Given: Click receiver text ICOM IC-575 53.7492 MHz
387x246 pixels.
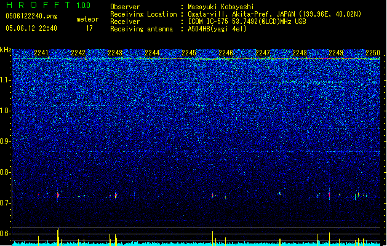Looking at the screenshot, I should (x=247, y=22).
